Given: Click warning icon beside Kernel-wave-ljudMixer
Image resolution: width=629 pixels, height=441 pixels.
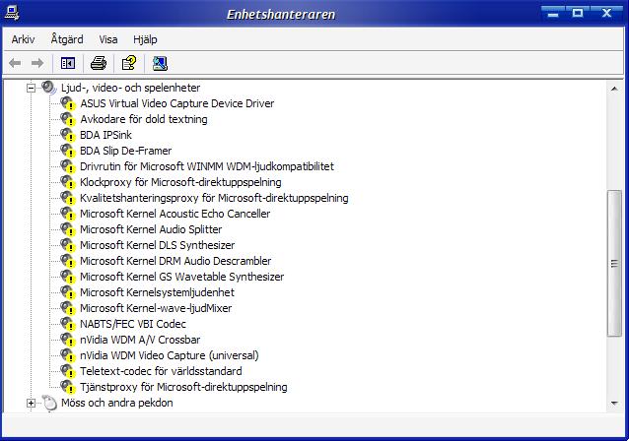Looking at the screenshot, I should [68, 308].
